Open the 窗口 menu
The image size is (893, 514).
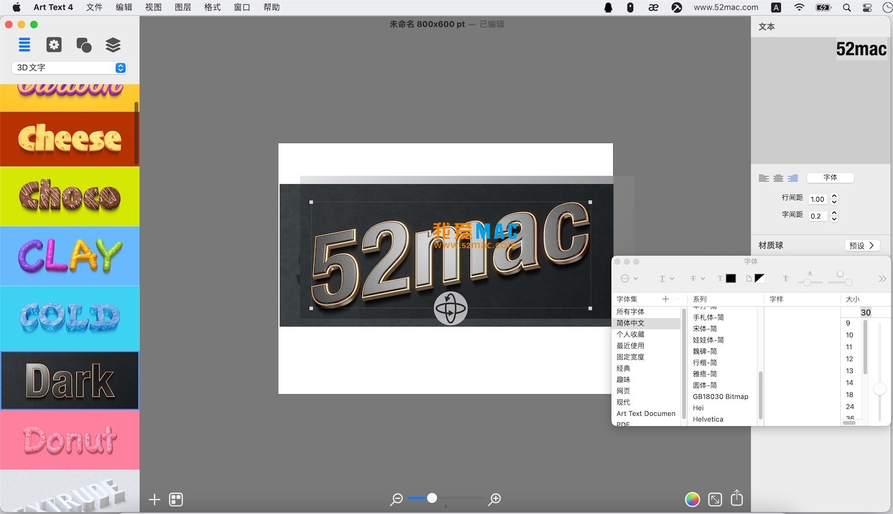(x=242, y=8)
